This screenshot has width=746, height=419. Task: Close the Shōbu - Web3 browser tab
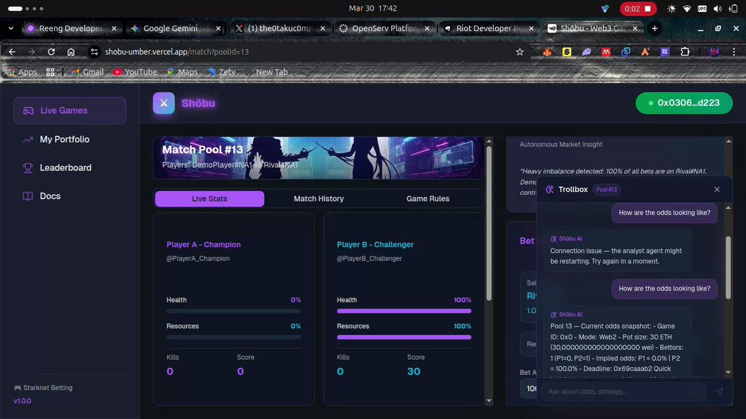pos(636,29)
